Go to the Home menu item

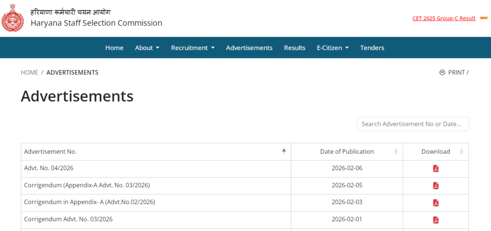pyautogui.click(x=114, y=48)
